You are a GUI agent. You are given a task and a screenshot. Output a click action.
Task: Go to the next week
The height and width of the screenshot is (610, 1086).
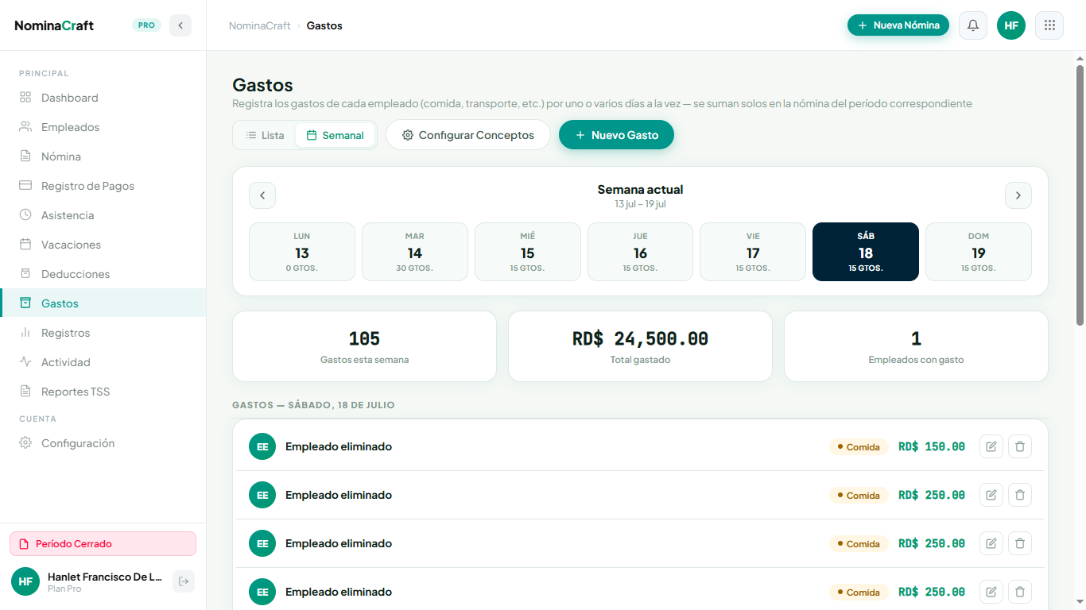click(x=1018, y=195)
